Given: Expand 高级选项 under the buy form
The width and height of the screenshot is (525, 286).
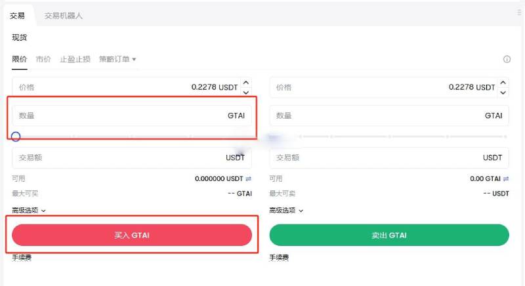Looking at the screenshot, I should click(30, 211).
